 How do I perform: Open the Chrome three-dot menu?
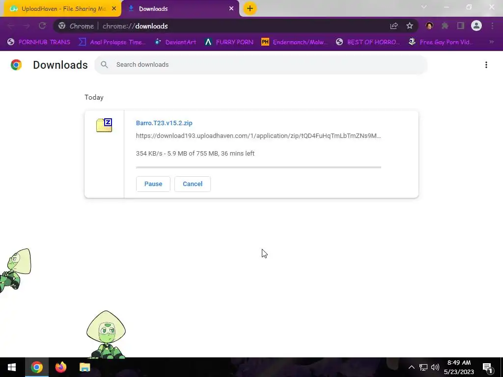(x=492, y=26)
